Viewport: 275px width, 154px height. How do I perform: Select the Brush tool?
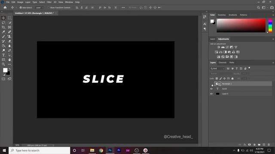3,36
